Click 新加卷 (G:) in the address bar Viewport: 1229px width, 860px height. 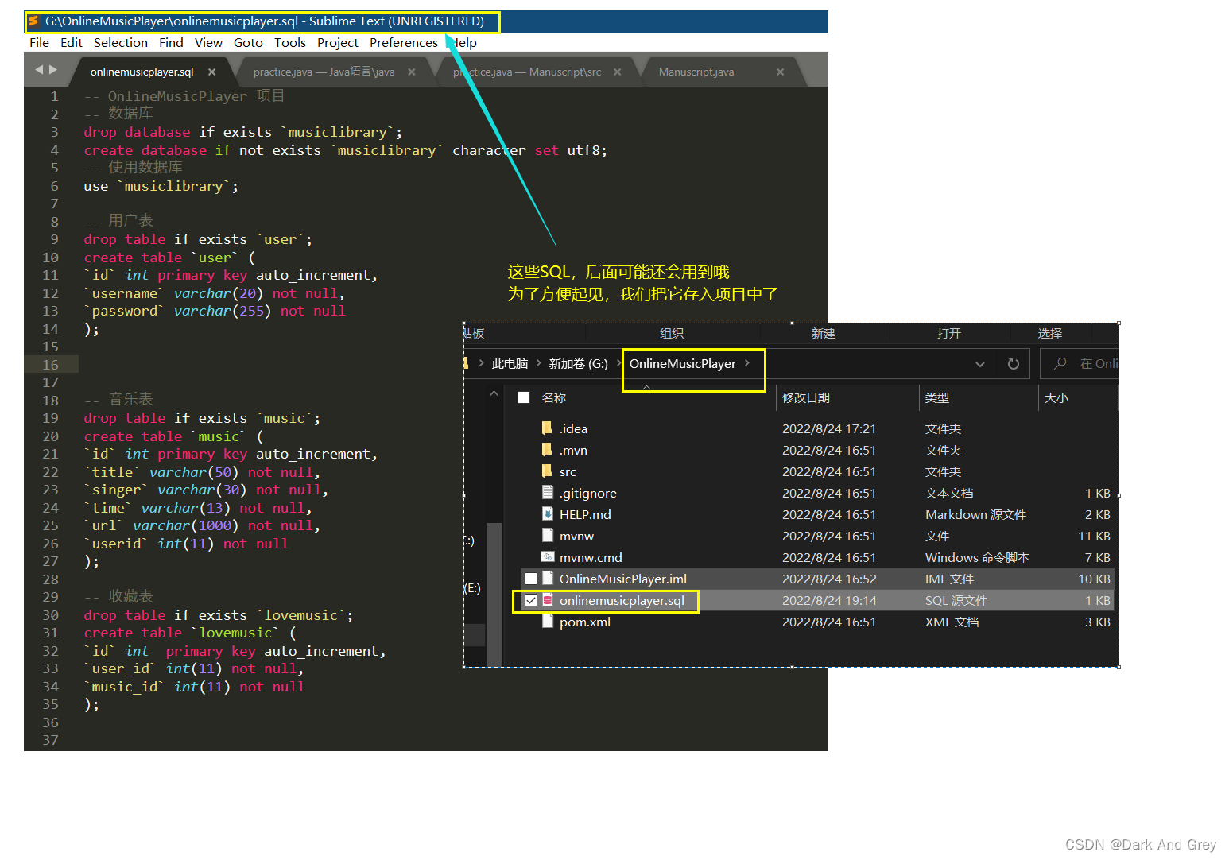click(578, 364)
